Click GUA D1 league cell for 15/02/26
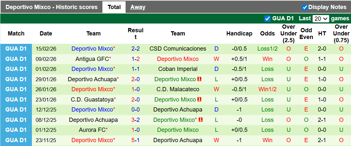The height and width of the screenshot is (146, 351). [x=16, y=49]
